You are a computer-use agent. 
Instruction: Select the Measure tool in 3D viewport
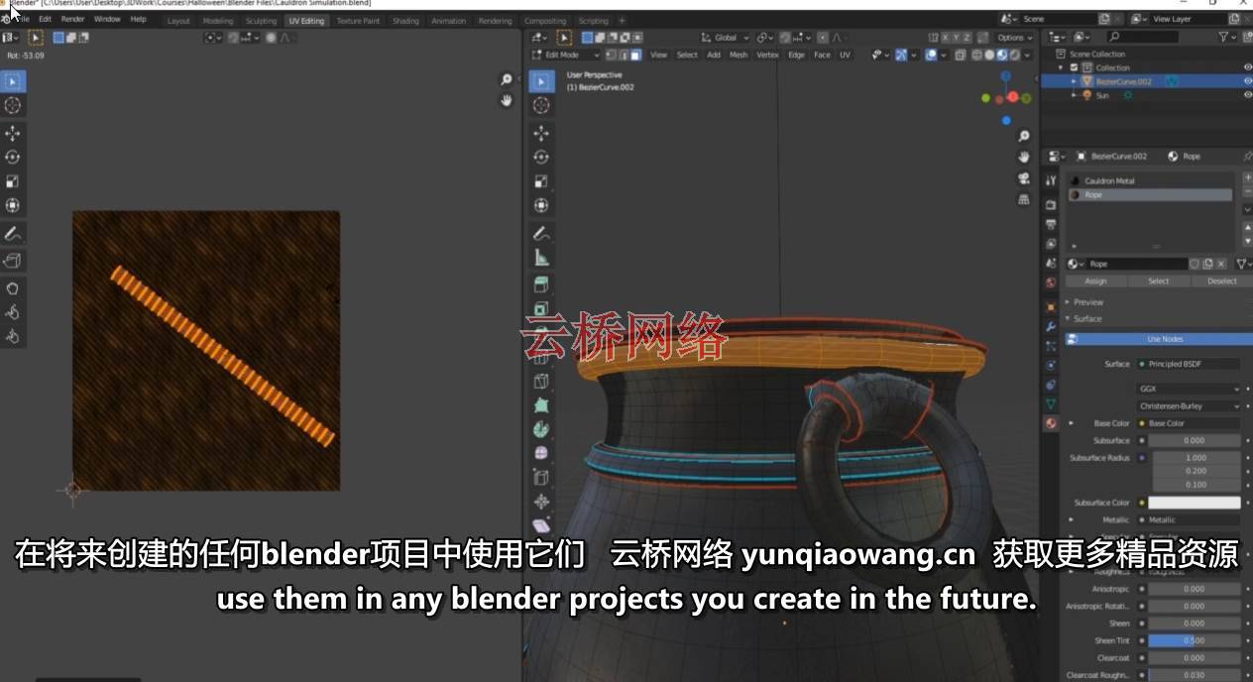pos(541,258)
